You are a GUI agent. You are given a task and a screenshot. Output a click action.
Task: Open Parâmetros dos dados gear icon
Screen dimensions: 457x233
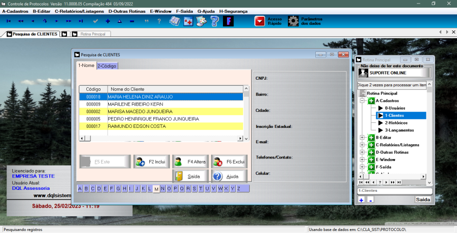[293, 21]
